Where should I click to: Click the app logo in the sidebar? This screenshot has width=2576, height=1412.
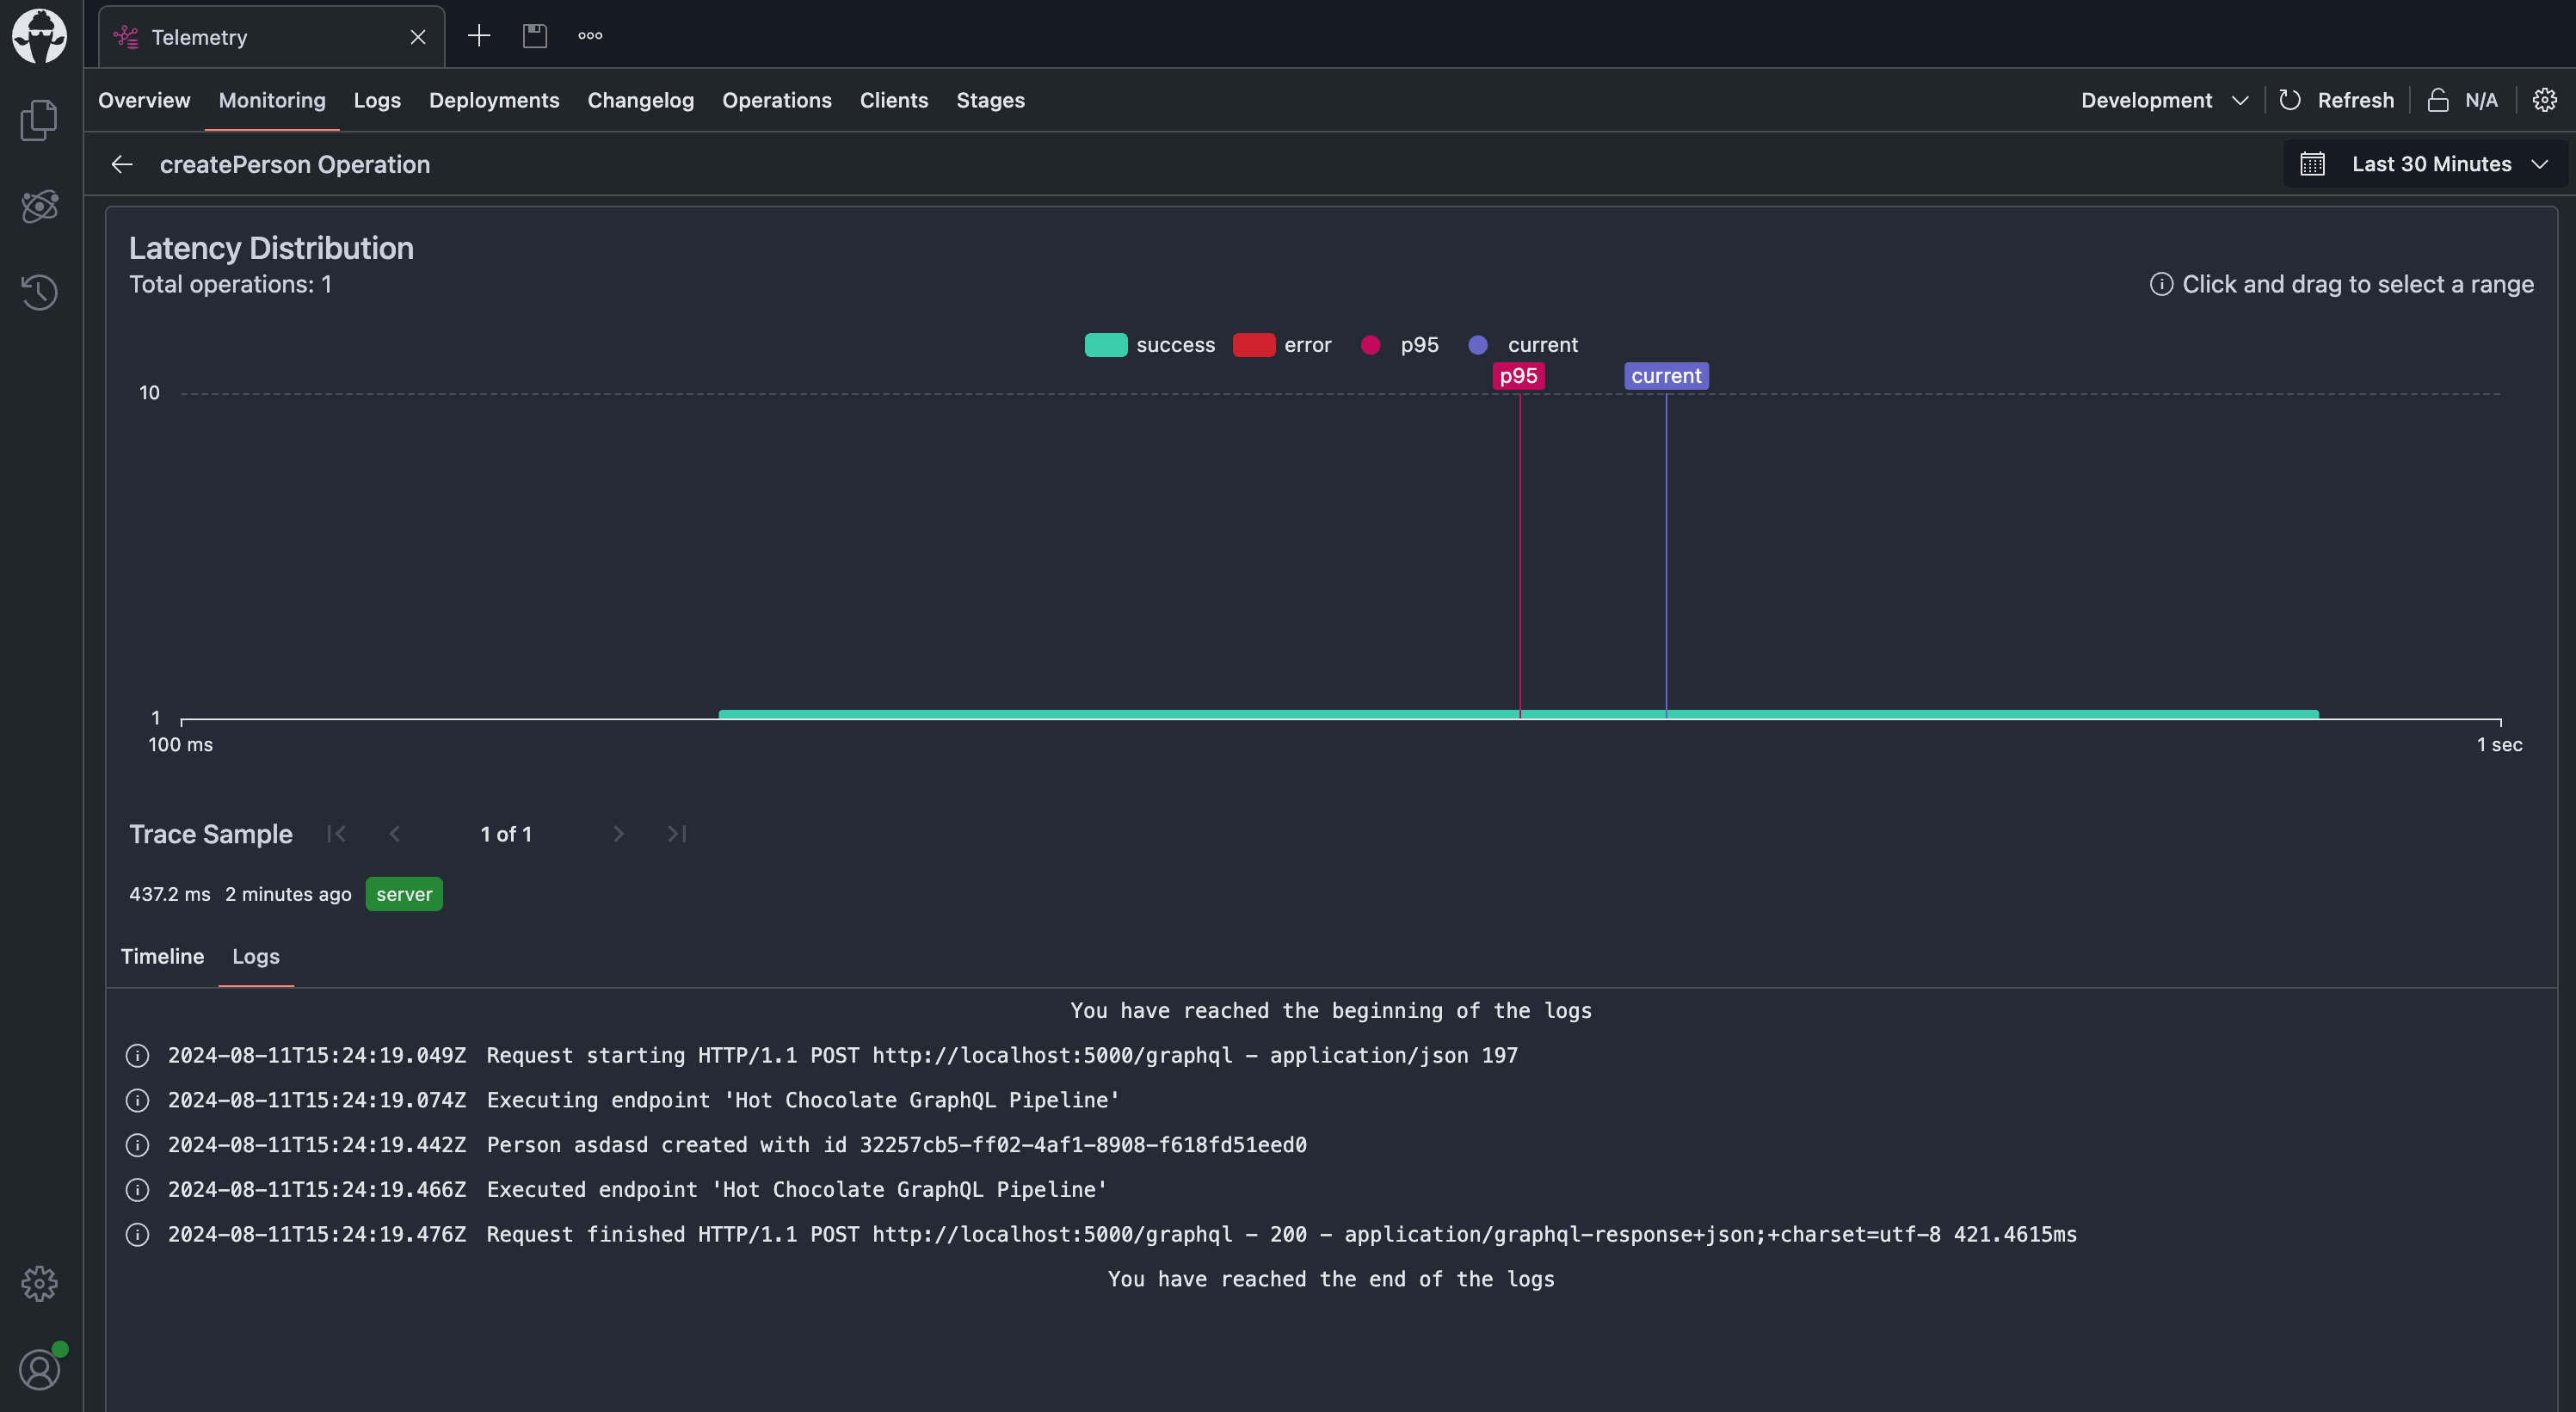point(40,36)
